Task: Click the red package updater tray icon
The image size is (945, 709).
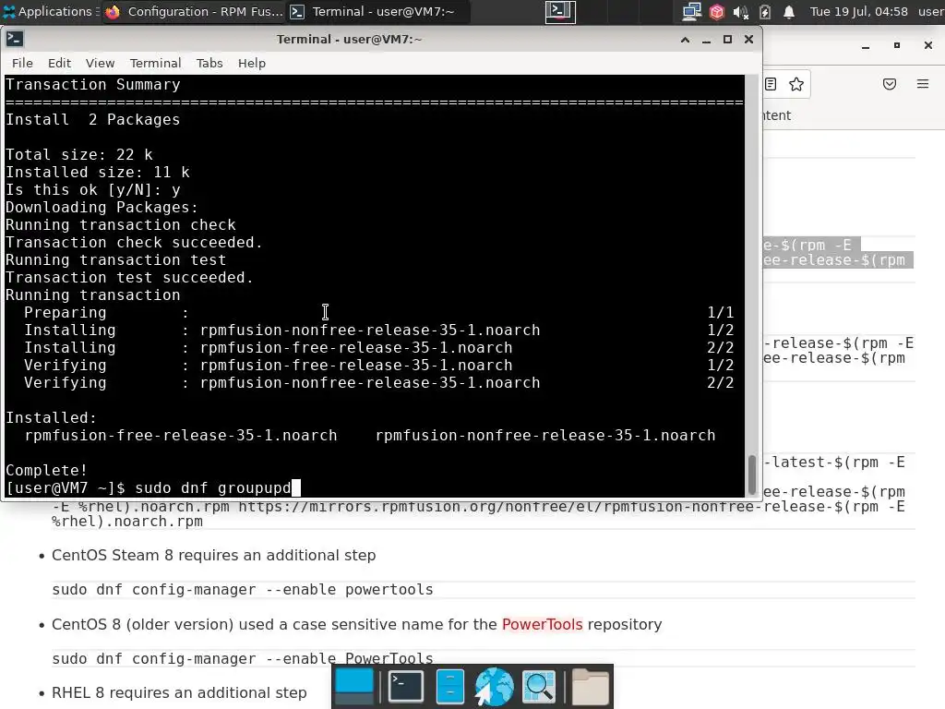Action: (x=716, y=11)
